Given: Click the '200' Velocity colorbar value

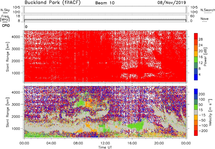Looking at the screenshot, I should (202, 94).
